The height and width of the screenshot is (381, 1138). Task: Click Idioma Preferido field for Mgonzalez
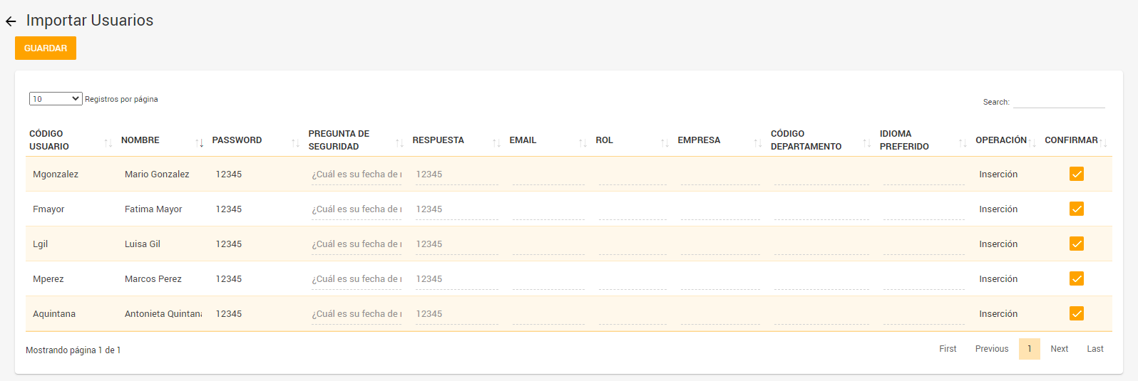click(x=924, y=174)
